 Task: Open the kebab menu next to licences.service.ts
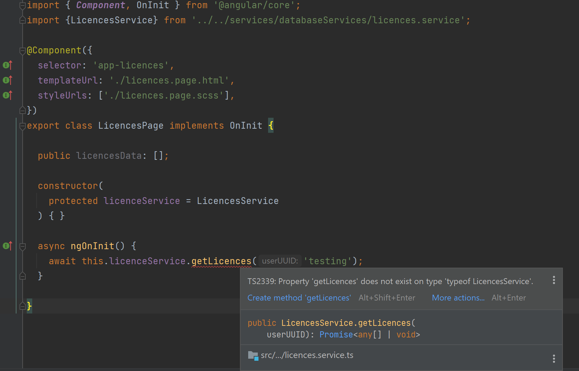(554, 358)
